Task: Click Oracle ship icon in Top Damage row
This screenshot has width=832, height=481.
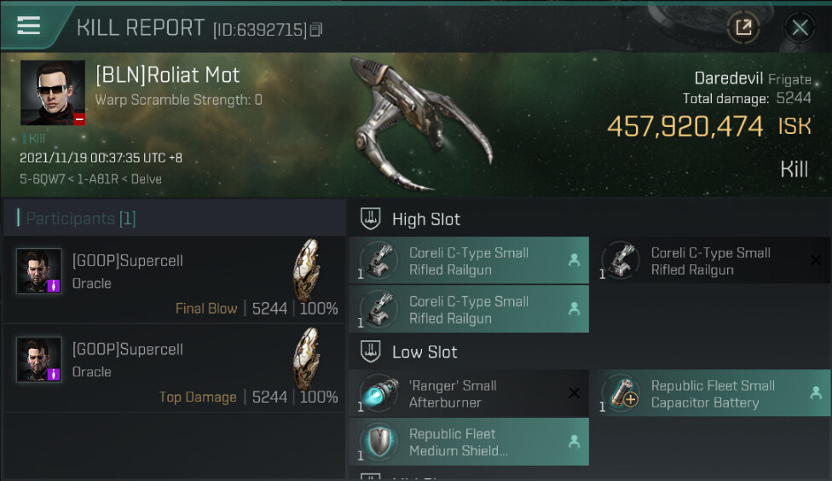Action: point(306,358)
